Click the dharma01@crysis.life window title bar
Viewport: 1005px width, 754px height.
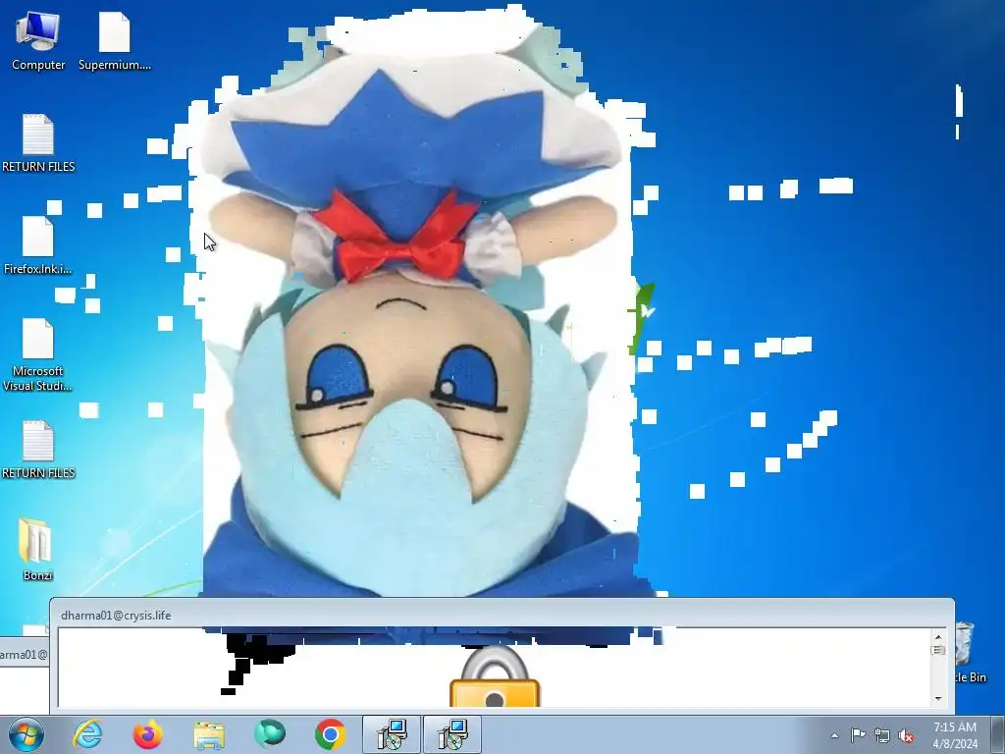pyautogui.click(x=502, y=615)
